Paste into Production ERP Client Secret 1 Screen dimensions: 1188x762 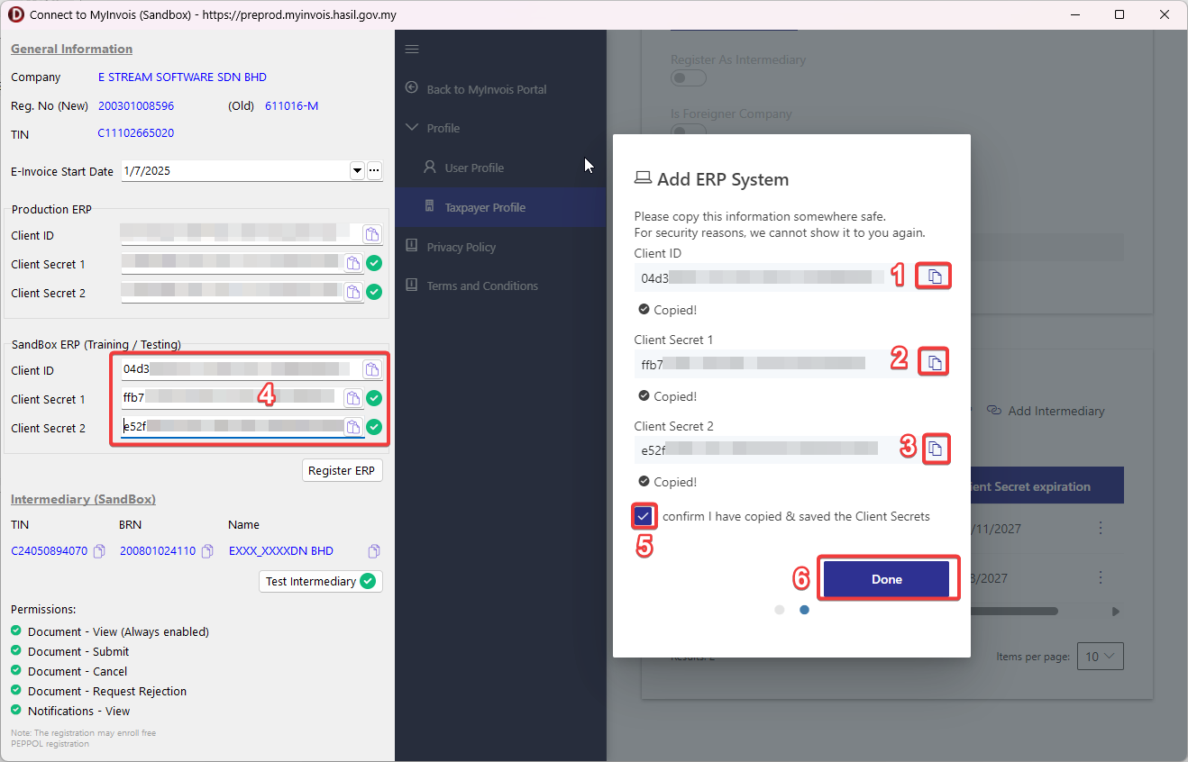click(x=353, y=263)
